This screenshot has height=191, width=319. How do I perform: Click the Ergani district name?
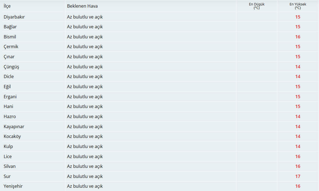(x=10, y=97)
